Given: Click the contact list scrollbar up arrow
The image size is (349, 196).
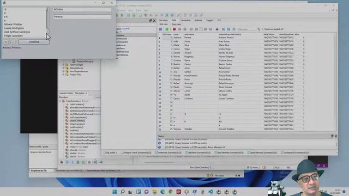Looking at the screenshot, I should click(x=47, y=9).
